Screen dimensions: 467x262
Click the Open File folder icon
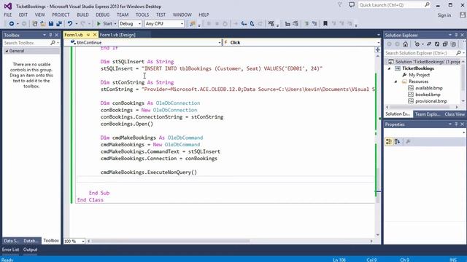(x=43, y=23)
